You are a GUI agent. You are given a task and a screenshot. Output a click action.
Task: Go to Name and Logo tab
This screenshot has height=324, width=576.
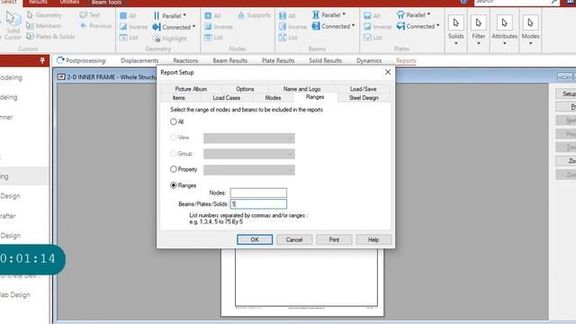point(301,89)
